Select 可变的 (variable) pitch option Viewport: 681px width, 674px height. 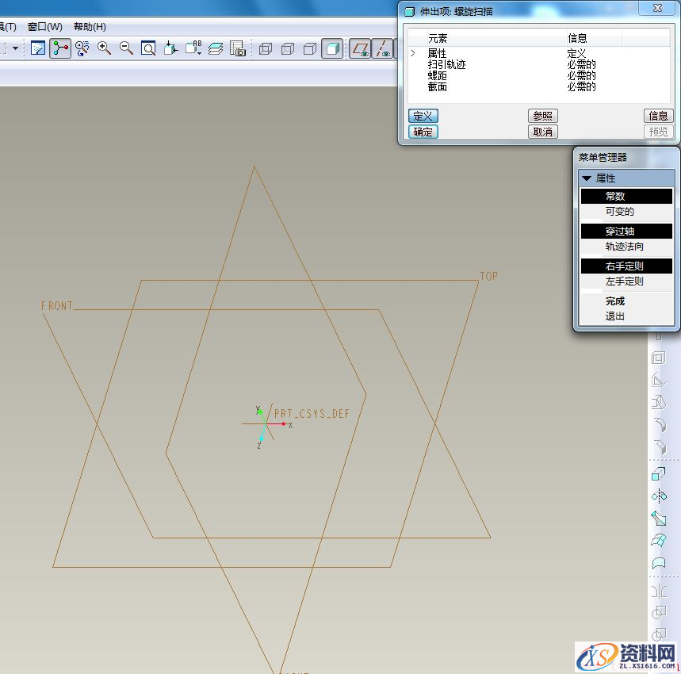tap(619, 212)
